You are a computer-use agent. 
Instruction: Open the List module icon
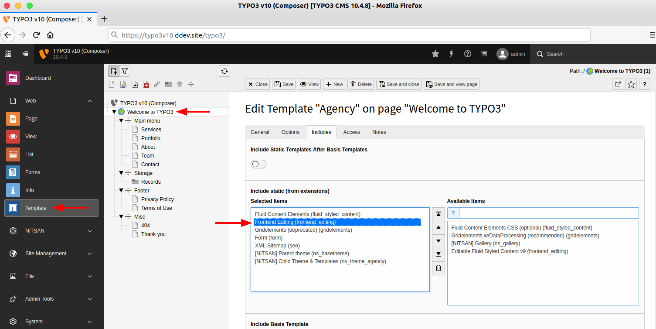13,154
